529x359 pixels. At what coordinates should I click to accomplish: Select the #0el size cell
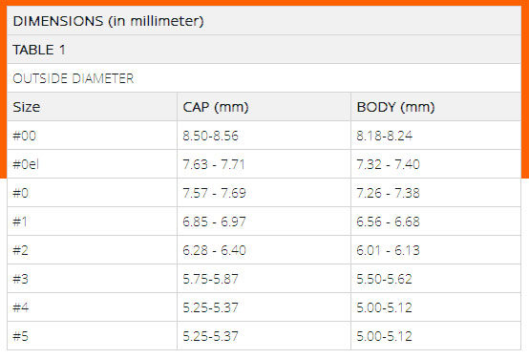92,164
